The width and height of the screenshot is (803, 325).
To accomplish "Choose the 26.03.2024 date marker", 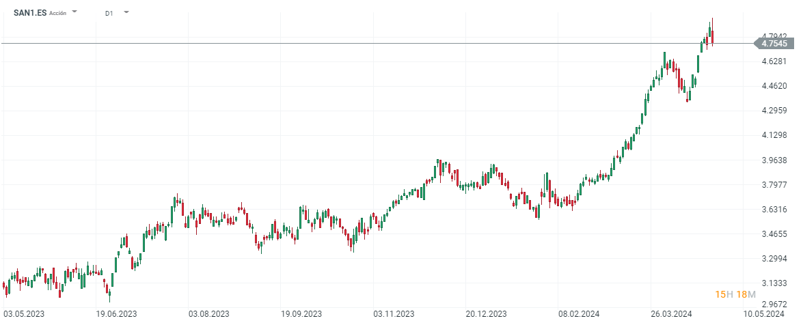I will pos(670,314).
